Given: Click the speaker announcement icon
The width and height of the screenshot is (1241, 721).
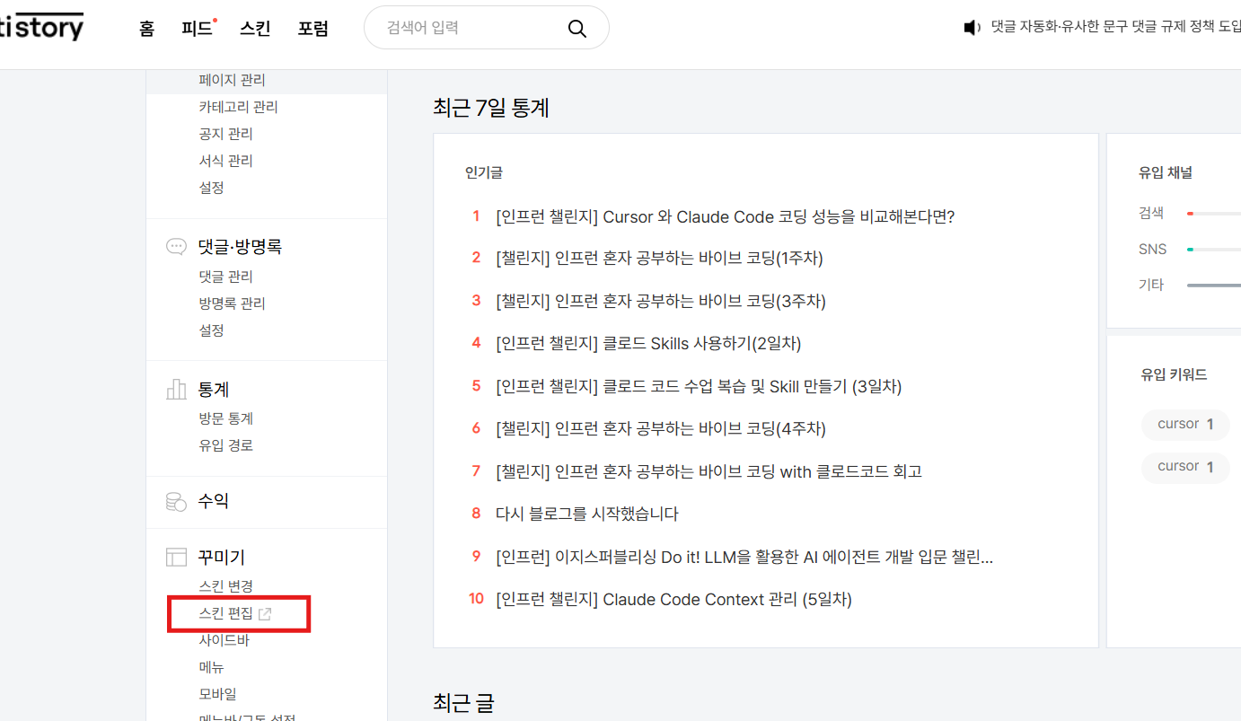Looking at the screenshot, I should [x=972, y=28].
